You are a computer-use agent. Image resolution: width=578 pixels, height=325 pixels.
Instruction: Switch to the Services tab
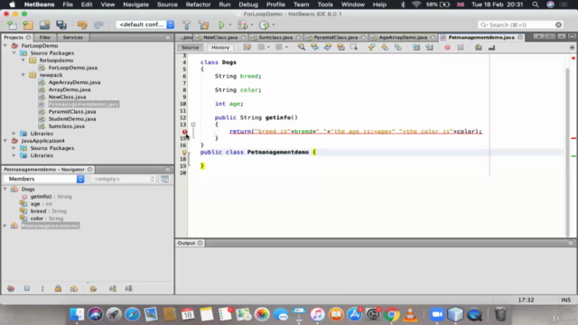tap(72, 37)
